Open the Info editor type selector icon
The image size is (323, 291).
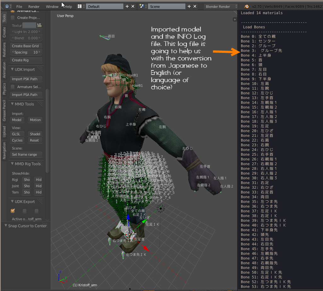coord(8,6)
